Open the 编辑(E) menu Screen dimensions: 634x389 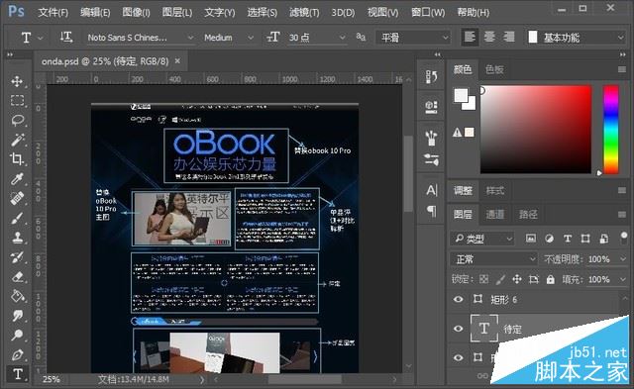coord(95,13)
